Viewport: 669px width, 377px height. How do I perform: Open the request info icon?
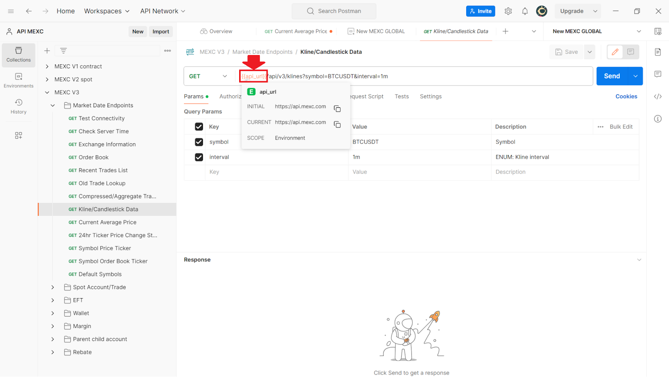658,119
